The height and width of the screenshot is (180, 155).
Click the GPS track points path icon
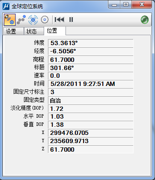(x=21, y=20)
